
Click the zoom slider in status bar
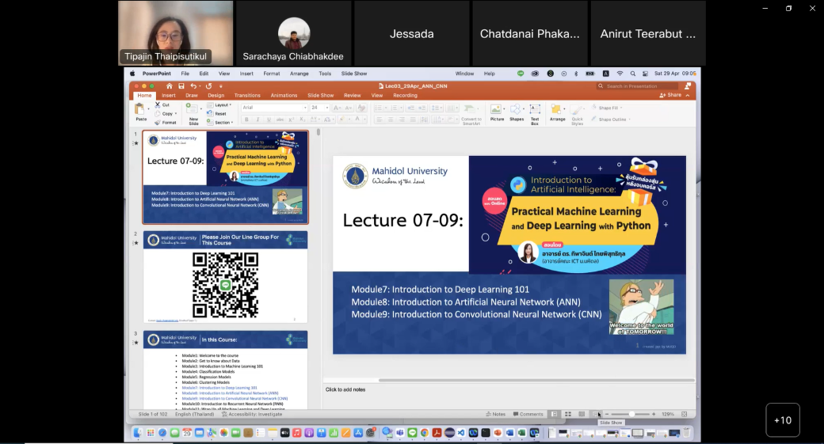click(631, 414)
